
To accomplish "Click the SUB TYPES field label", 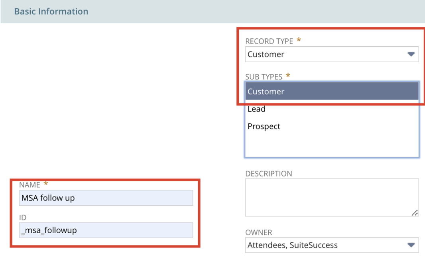I will click(x=264, y=77).
